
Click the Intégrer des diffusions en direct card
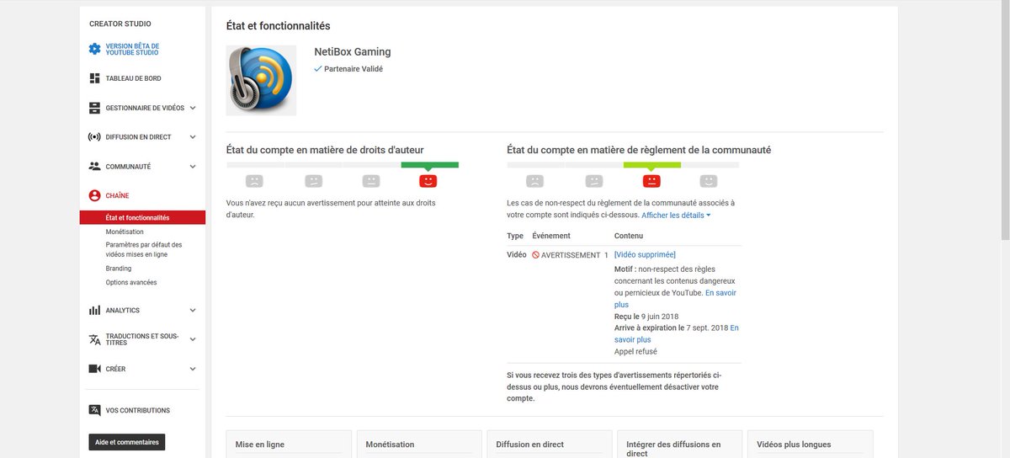coord(680,445)
